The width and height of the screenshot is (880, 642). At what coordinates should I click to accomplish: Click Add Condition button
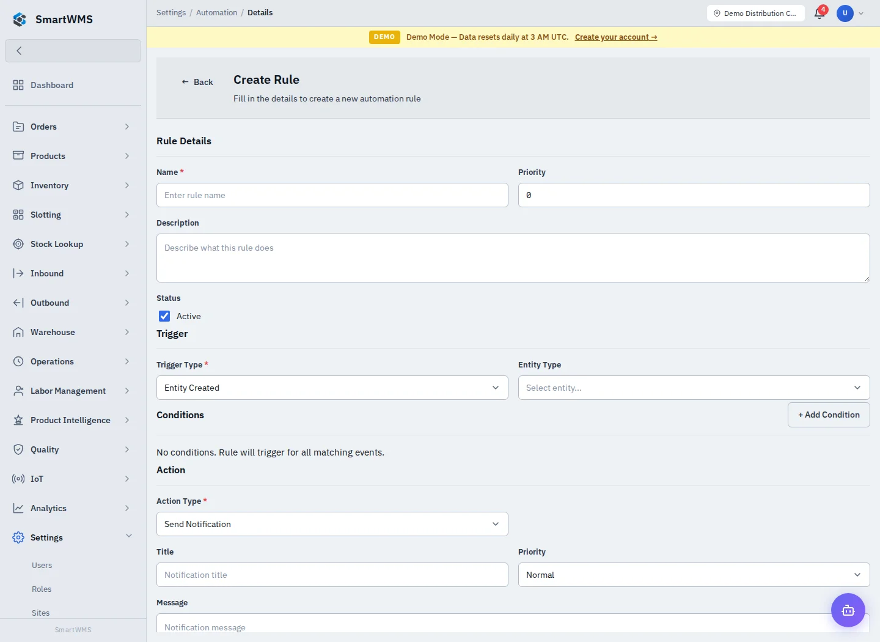[829, 415]
